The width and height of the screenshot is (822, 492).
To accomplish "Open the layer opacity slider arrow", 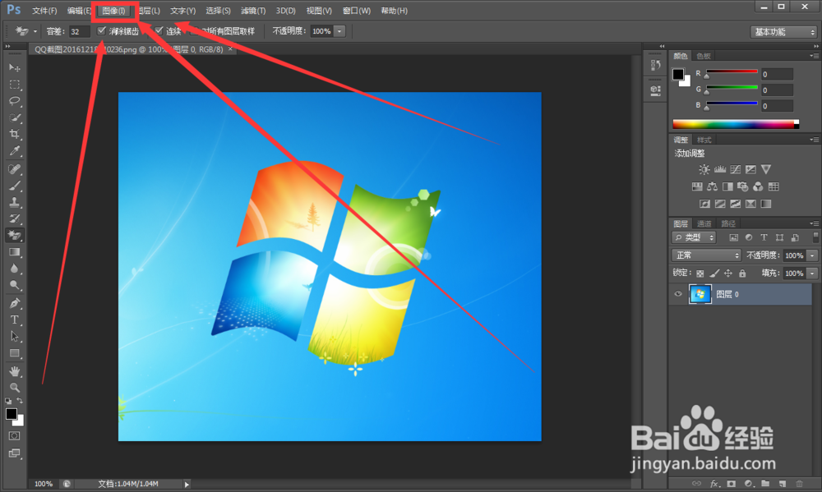I will coord(812,255).
